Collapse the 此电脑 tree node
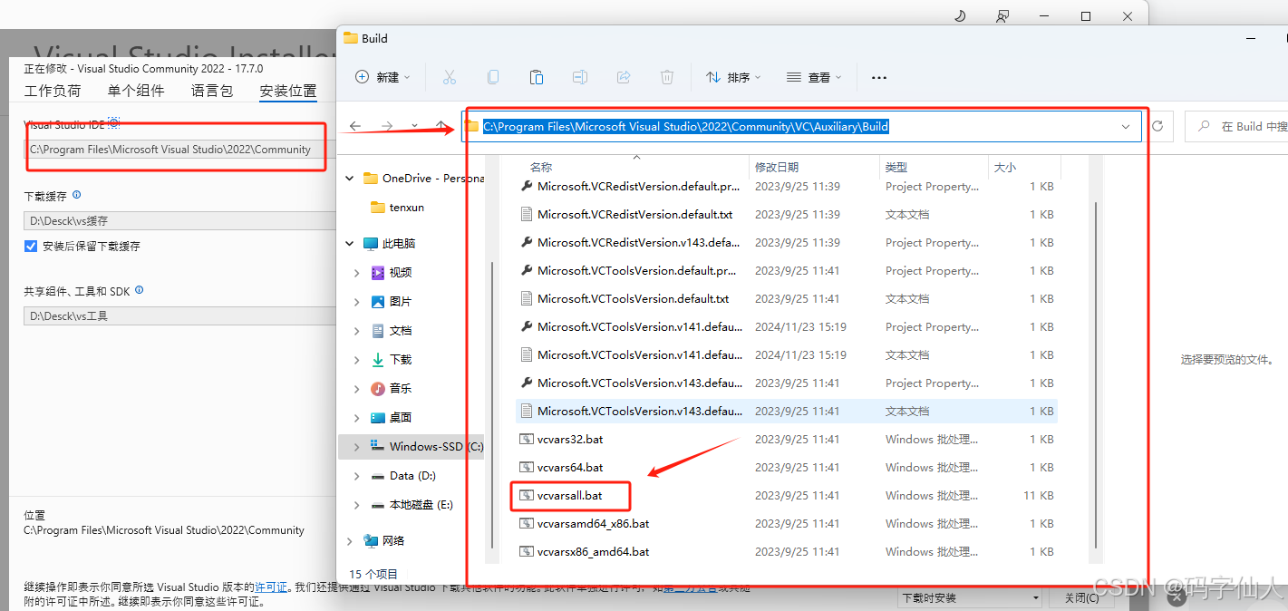The height and width of the screenshot is (611, 1288). [350, 244]
